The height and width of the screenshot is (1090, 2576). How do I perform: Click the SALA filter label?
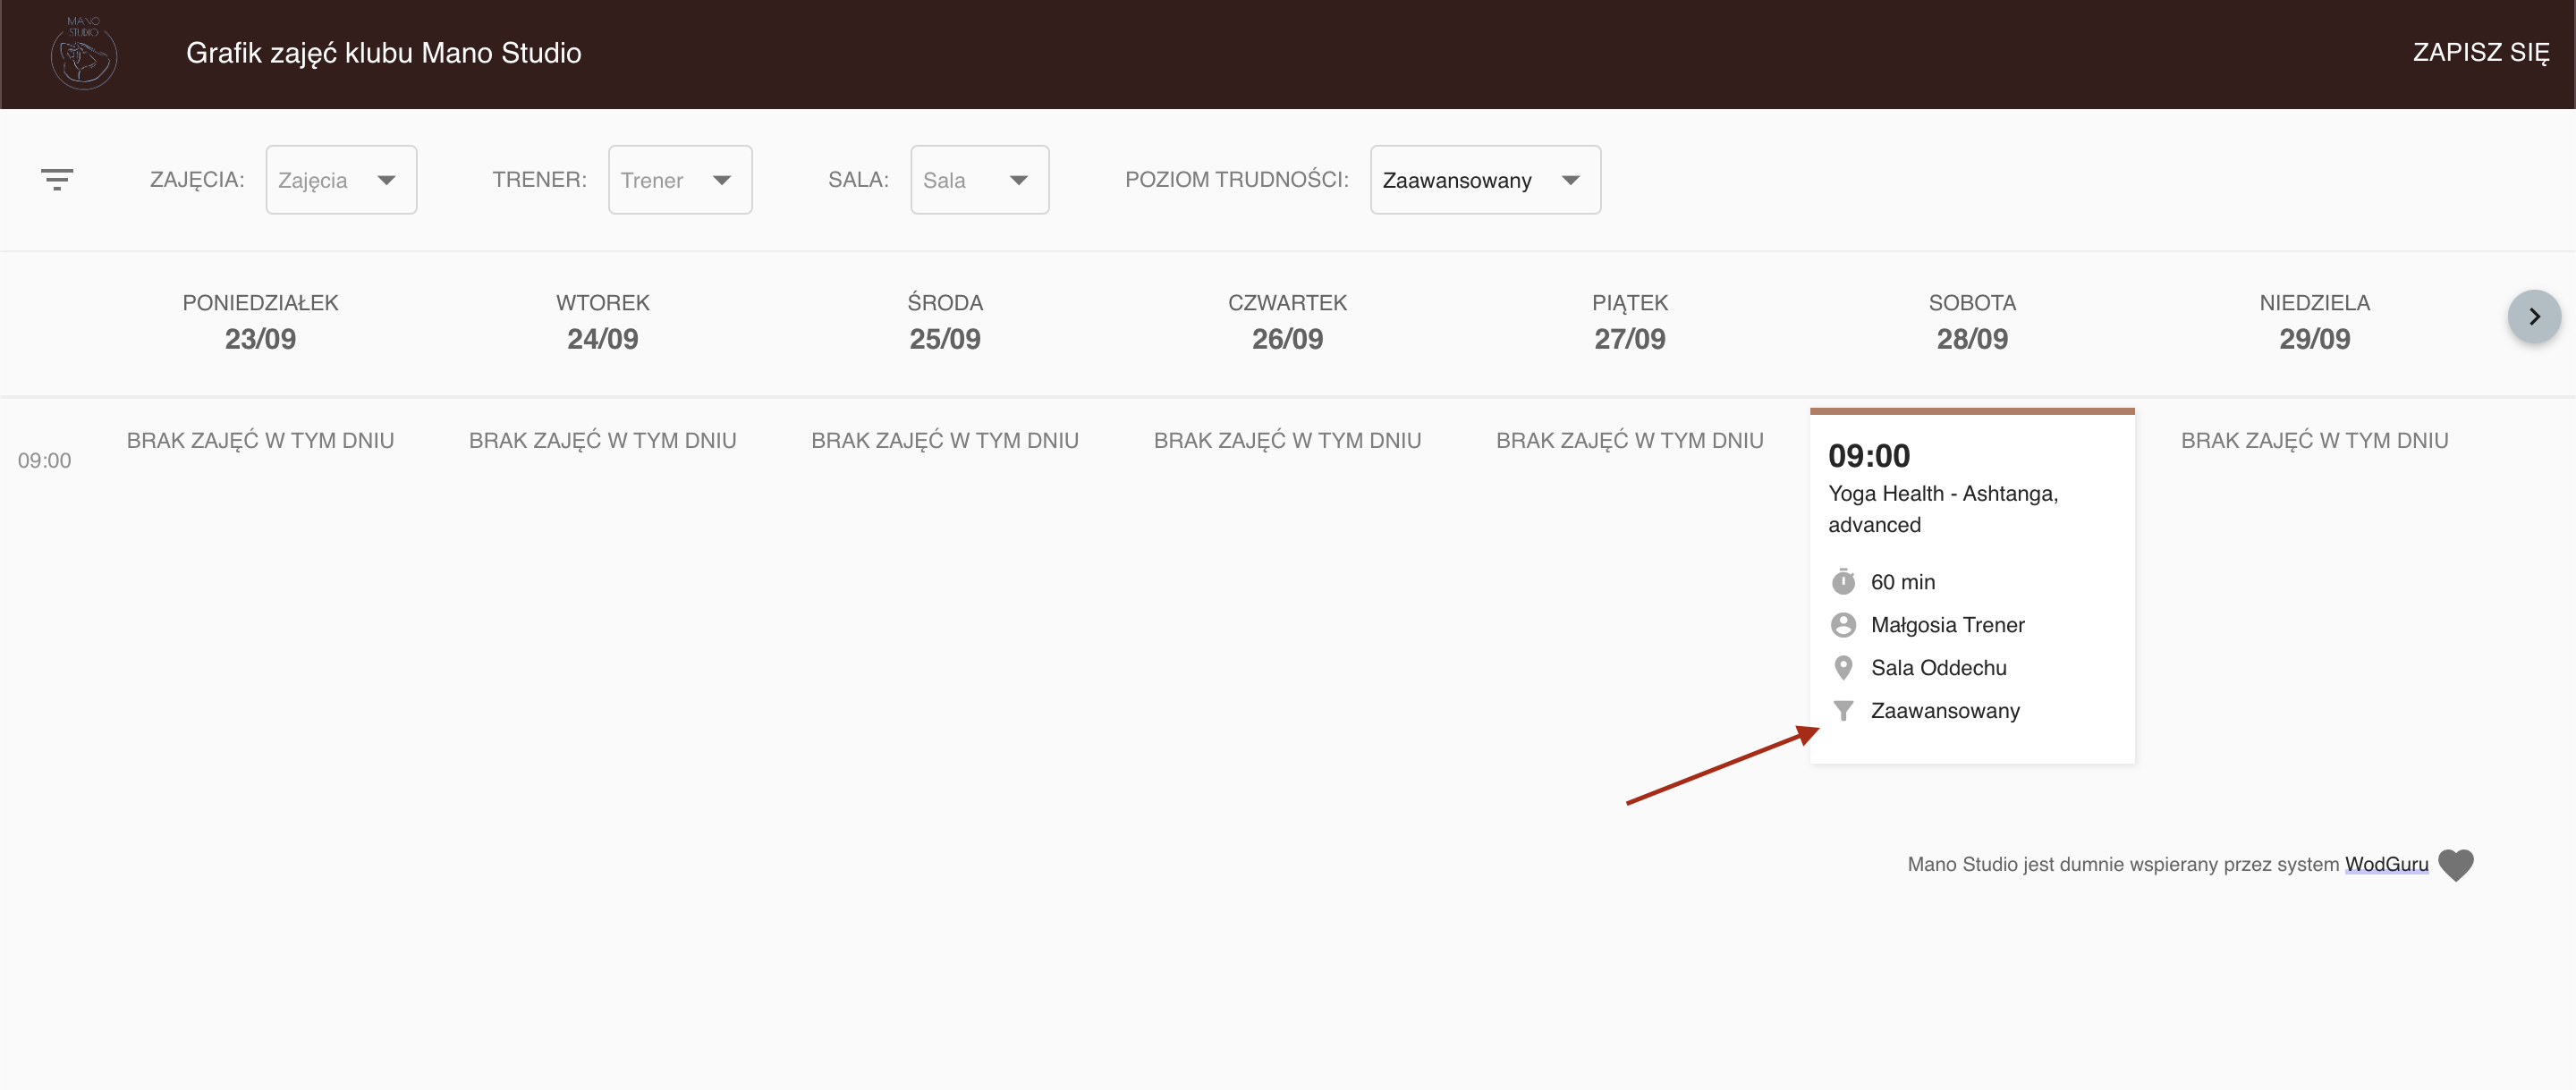[858, 180]
